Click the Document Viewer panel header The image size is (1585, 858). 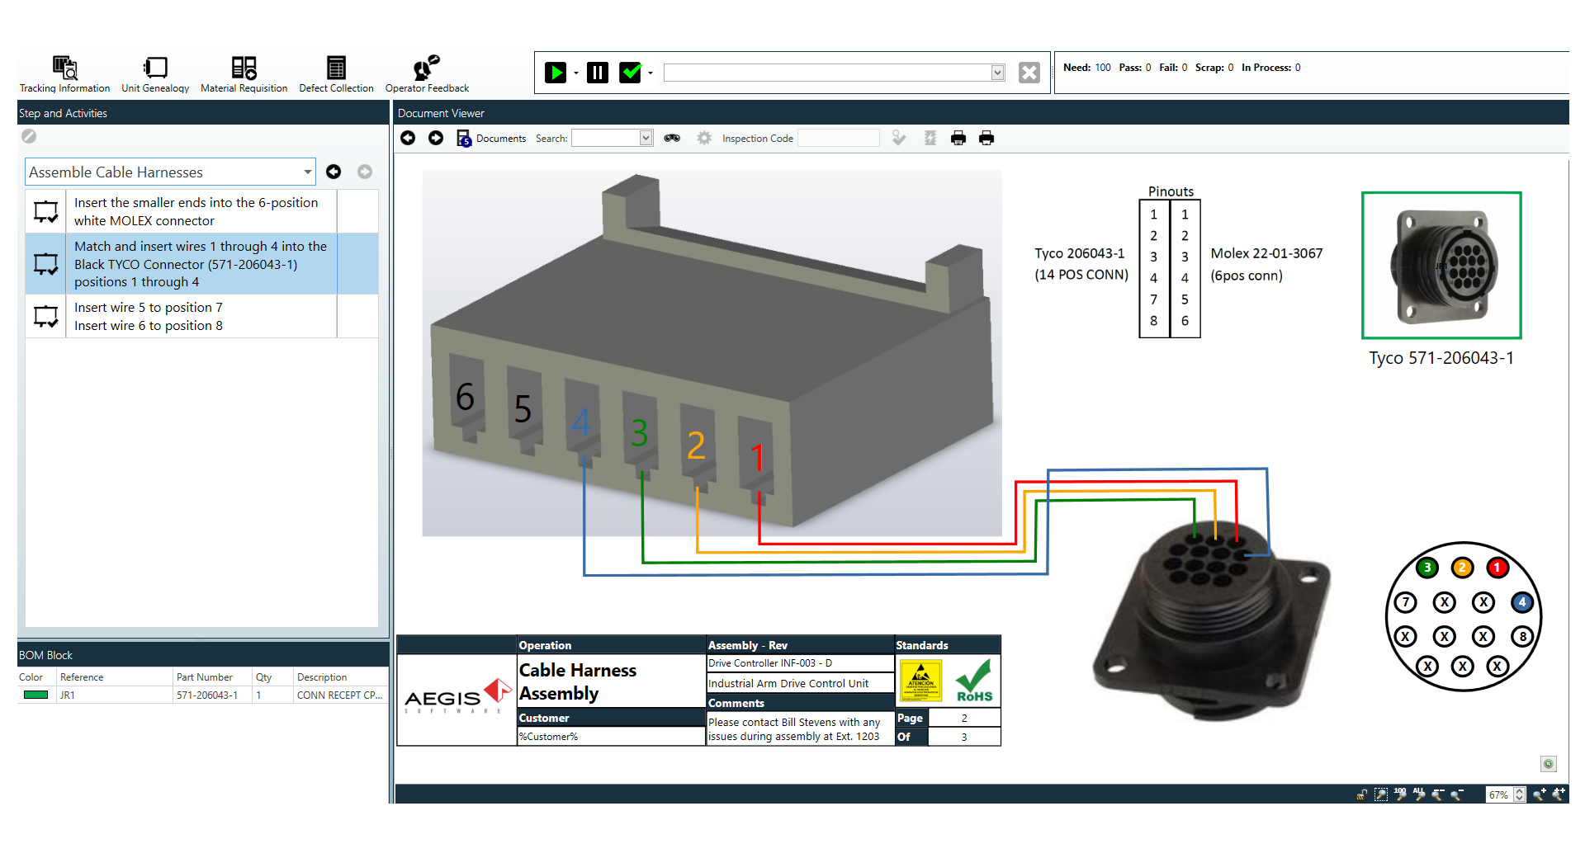[x=982, y=113]
